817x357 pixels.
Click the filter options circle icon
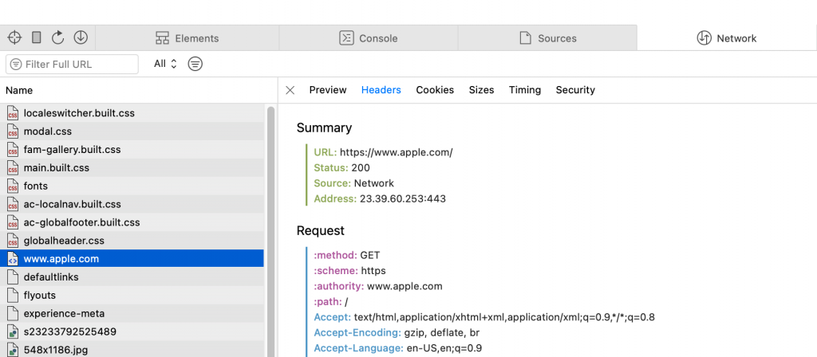coord(195,64)
